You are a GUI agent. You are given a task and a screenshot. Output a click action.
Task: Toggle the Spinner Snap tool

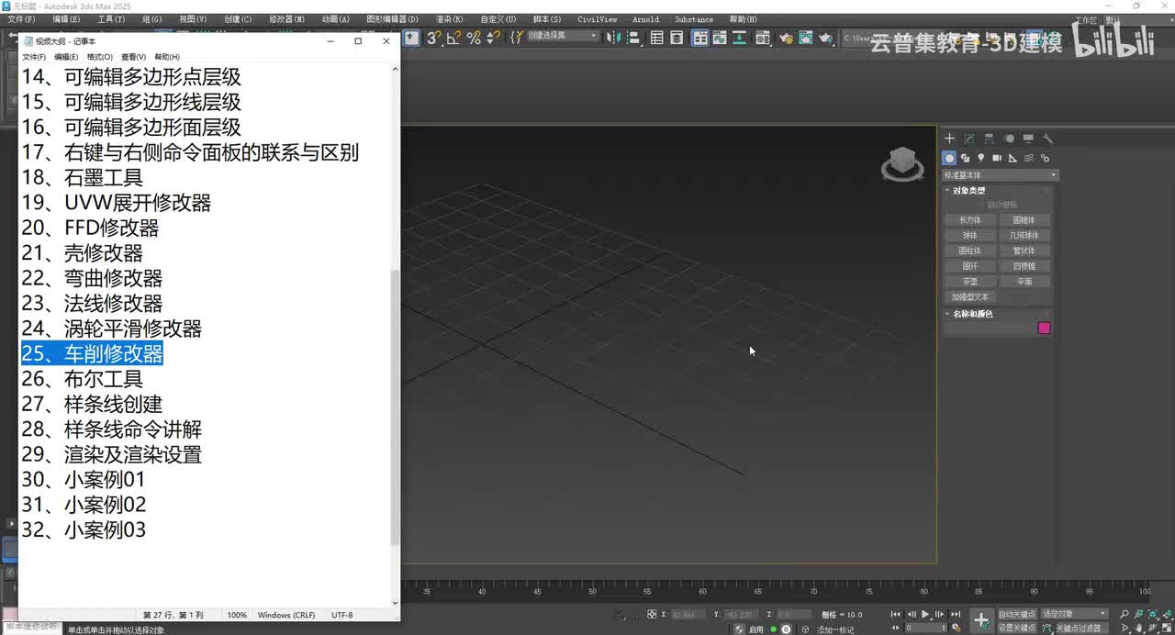pos(493,38)
